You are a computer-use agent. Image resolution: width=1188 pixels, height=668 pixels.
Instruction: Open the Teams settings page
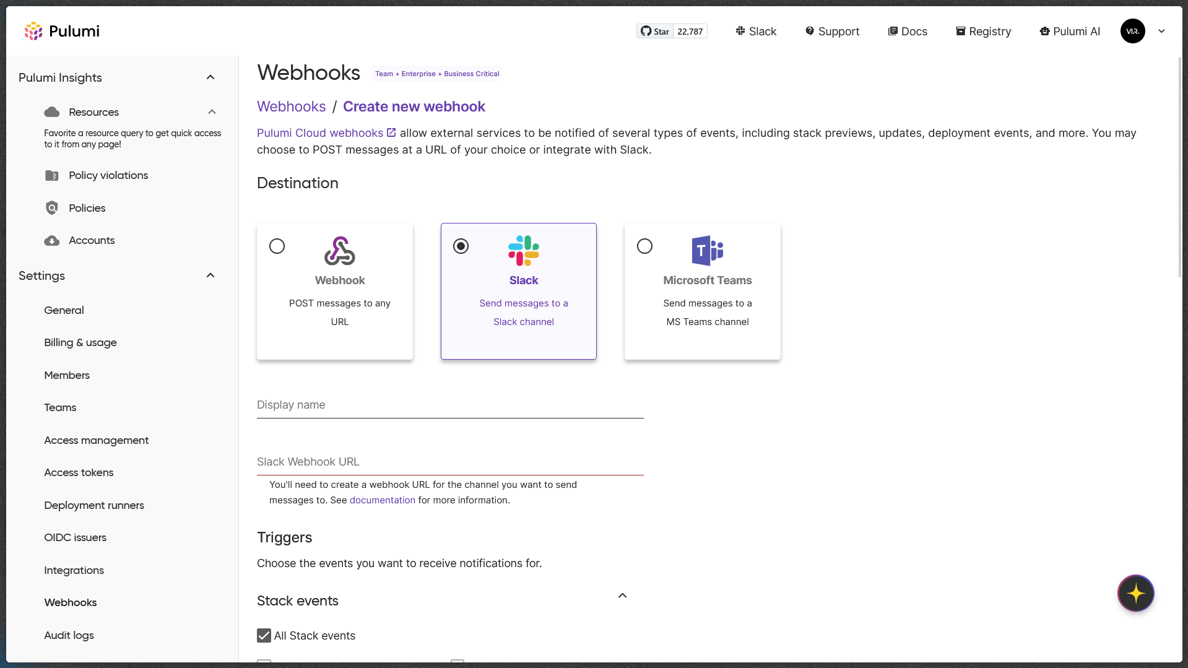(x=60, y=407)
